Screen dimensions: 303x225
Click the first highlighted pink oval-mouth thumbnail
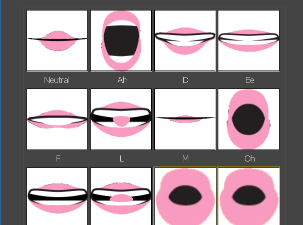[x=185, y=196]
